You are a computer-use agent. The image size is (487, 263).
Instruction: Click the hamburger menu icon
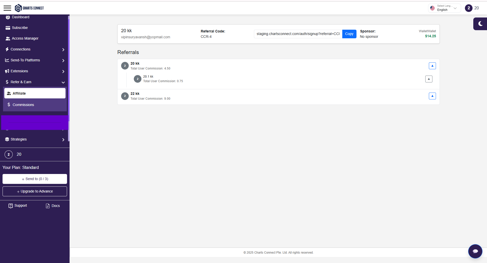point(7,8)
